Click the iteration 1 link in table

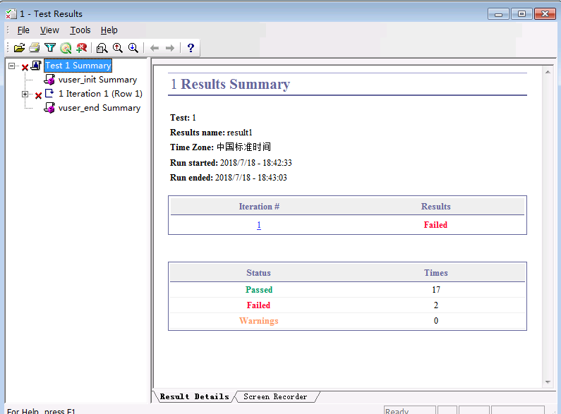coord(258,225)
